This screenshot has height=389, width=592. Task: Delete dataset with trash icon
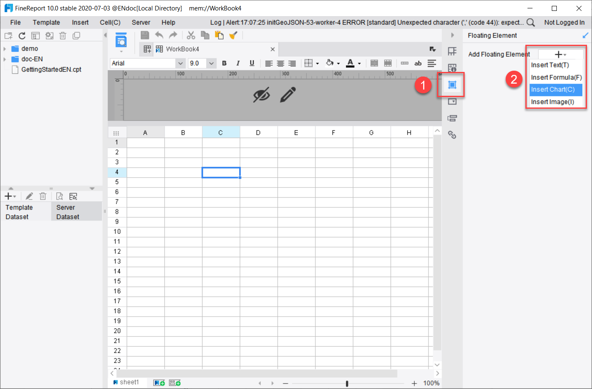click(43, 196)
